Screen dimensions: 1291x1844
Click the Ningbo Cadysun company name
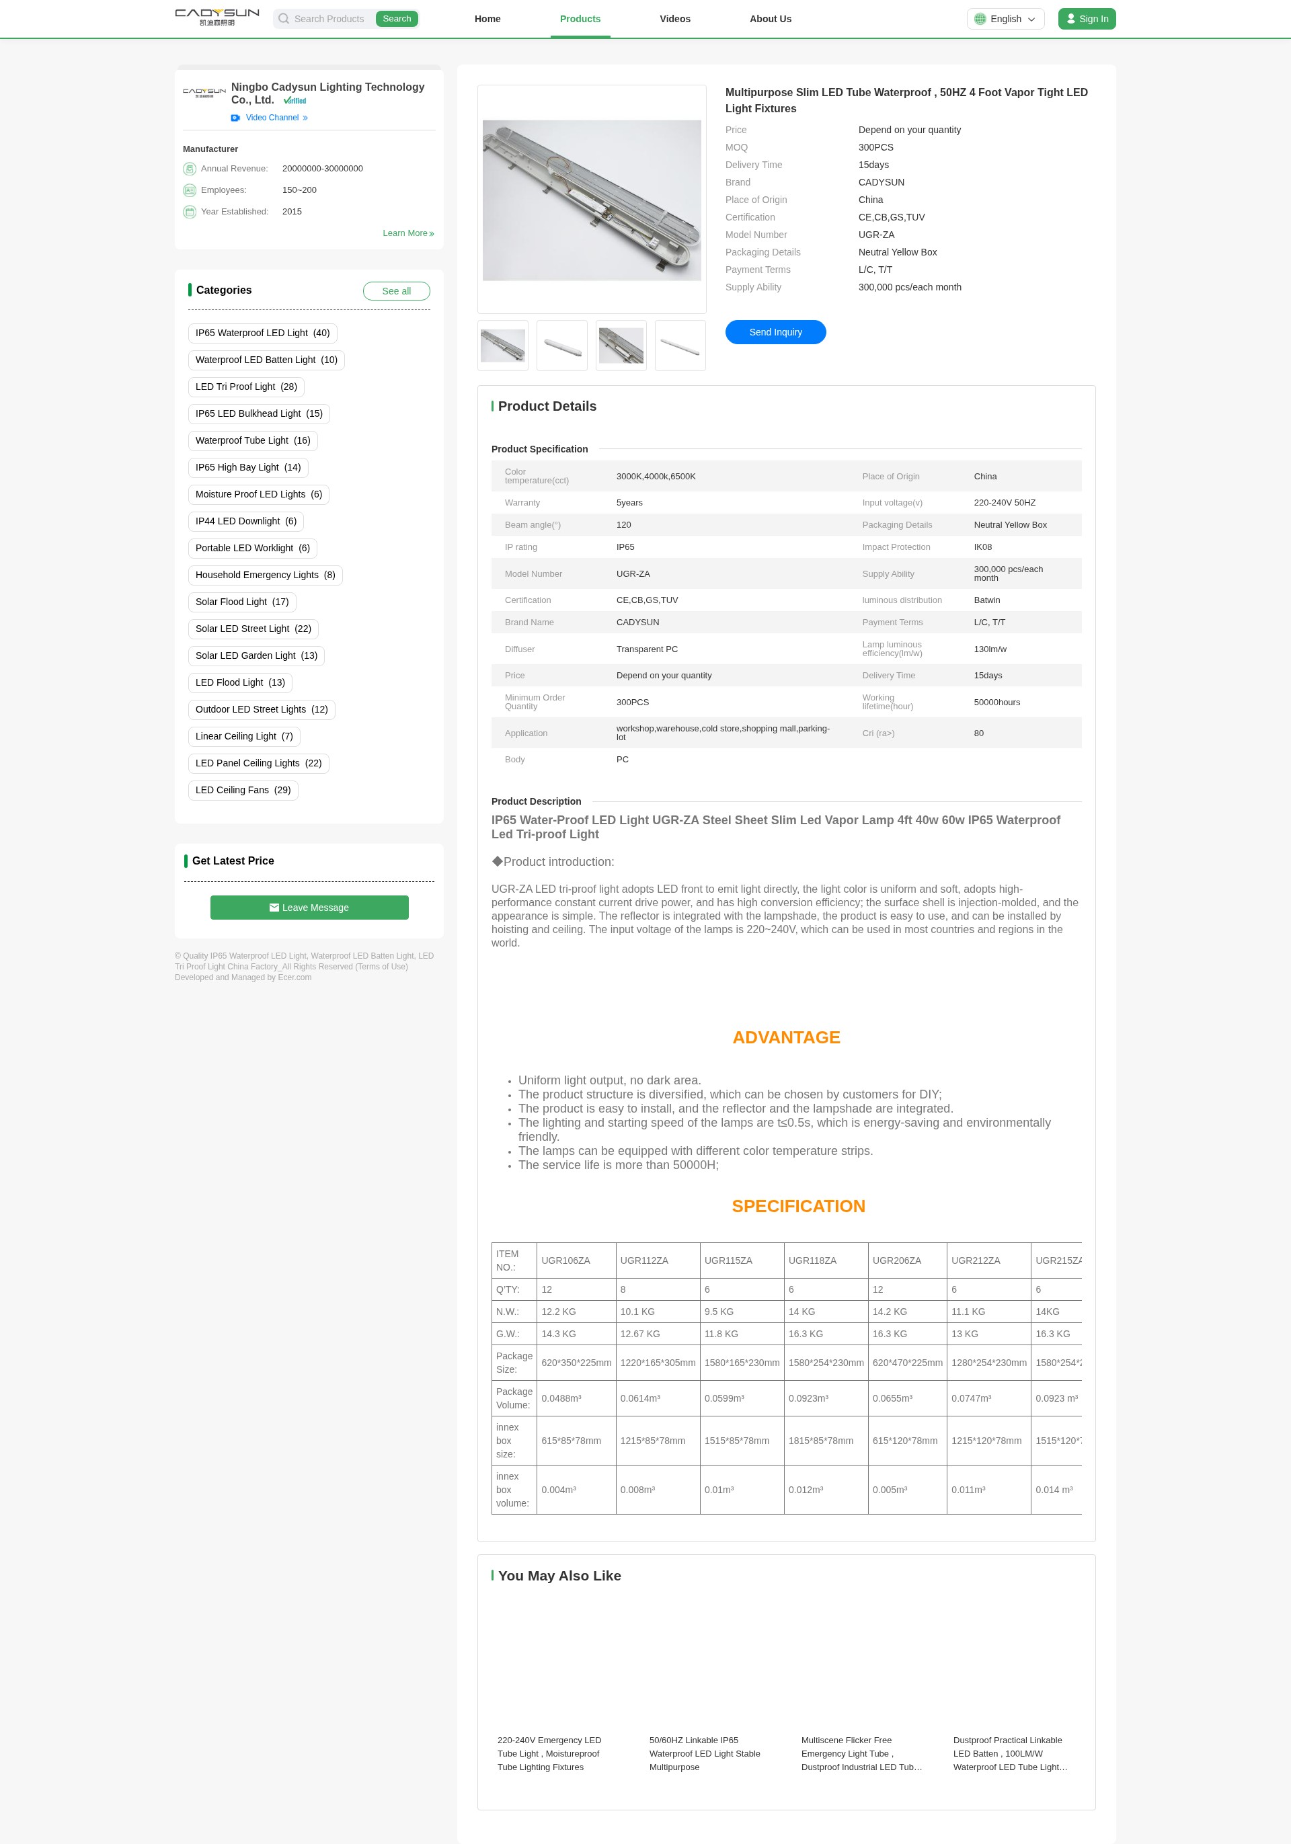(x=327, y=93)
